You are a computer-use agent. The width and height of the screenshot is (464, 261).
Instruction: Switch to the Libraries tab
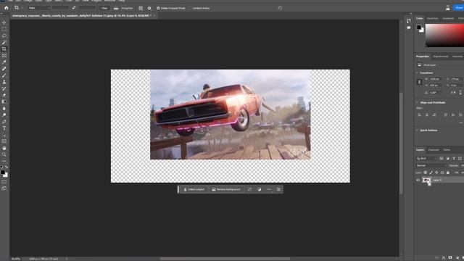tap(457, 57)
